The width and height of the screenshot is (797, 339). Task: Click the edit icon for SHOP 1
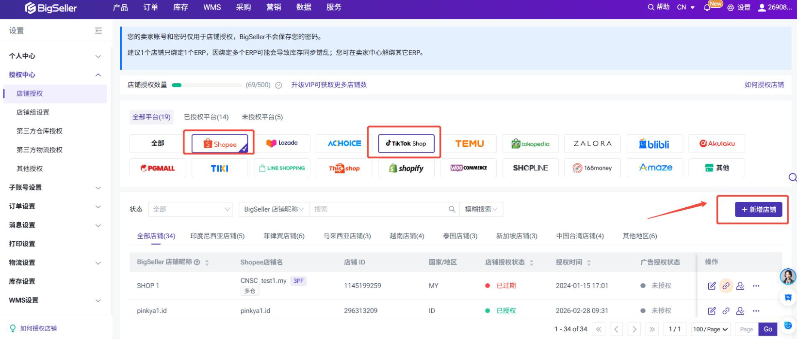pos(712,286)
